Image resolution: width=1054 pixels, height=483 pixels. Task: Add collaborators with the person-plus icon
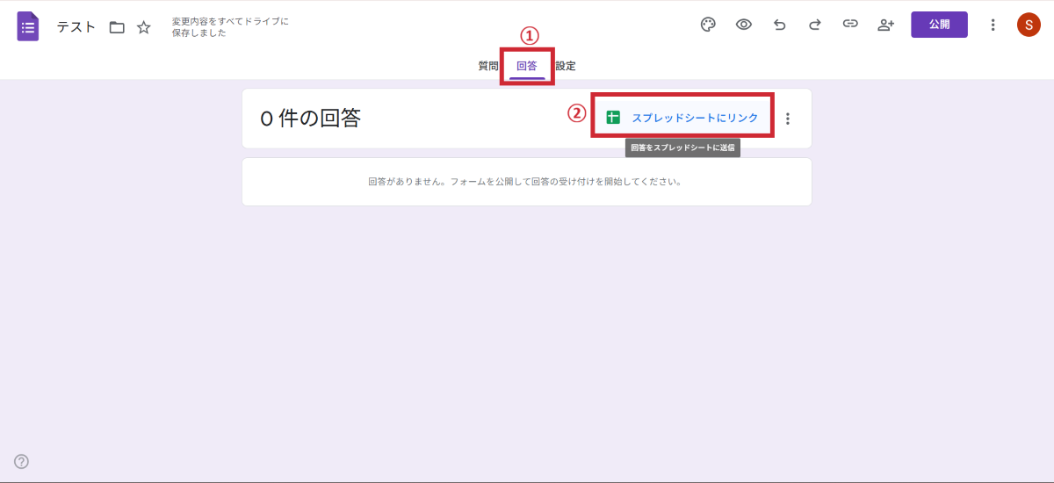click(x=885, y=25)
